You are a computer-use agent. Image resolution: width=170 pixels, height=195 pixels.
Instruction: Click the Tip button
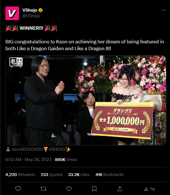point(150,189)
